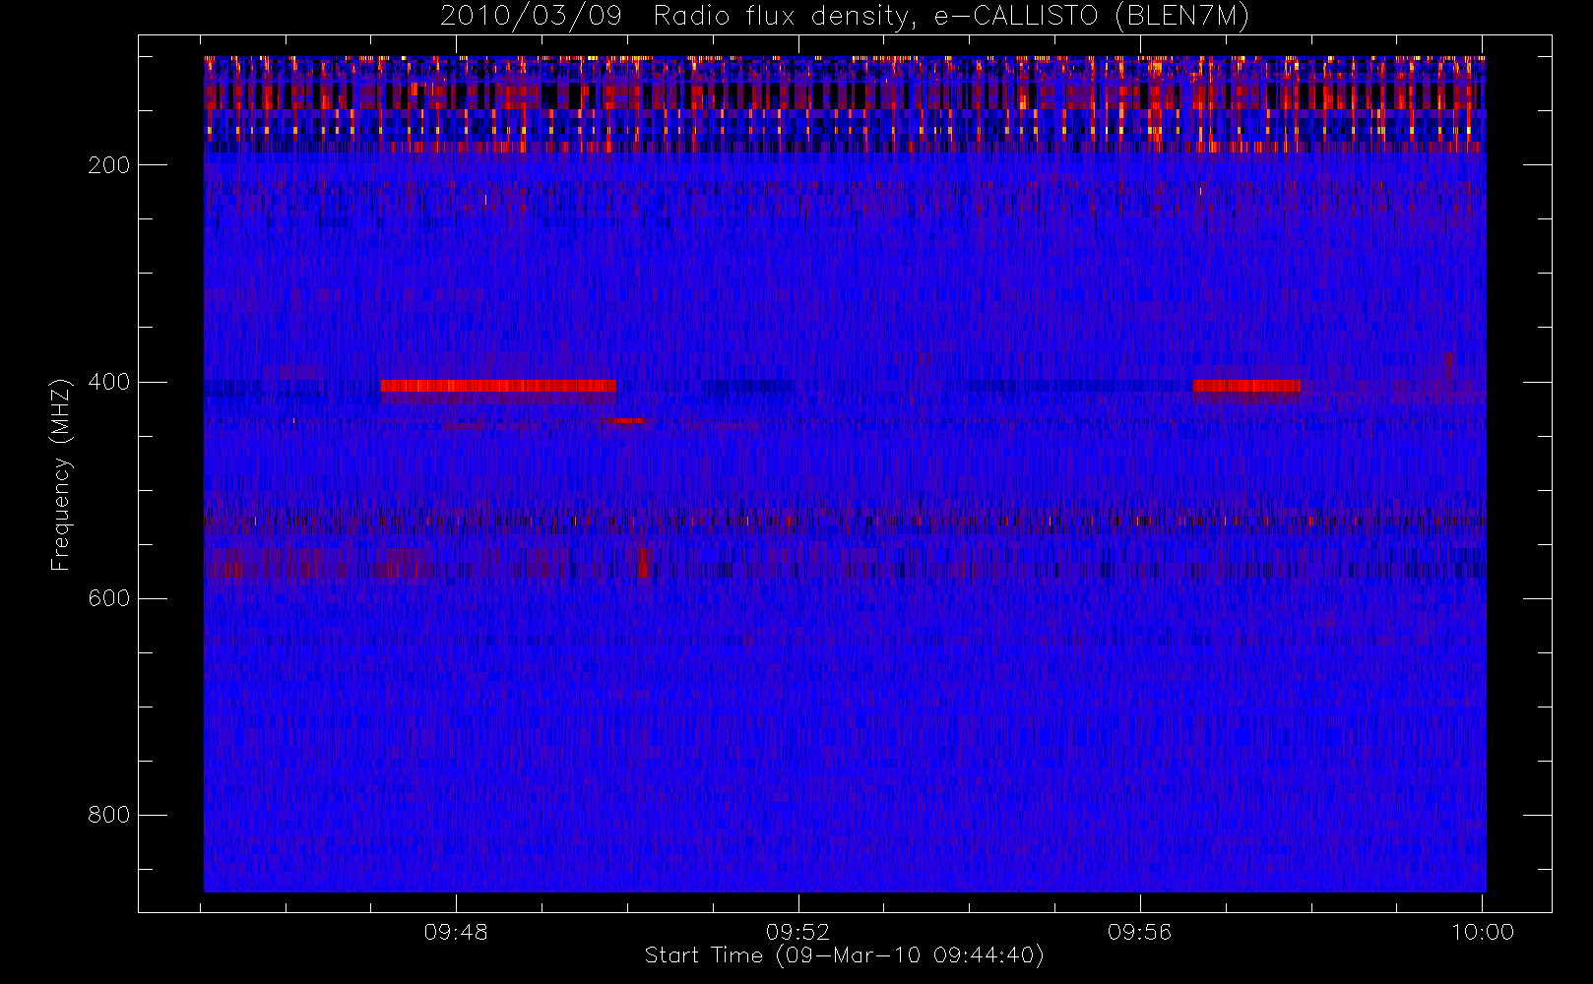Screen dimensions: 1593x984
Task: Click the '09:56' time tick label
Action: tap(1140, 932)
